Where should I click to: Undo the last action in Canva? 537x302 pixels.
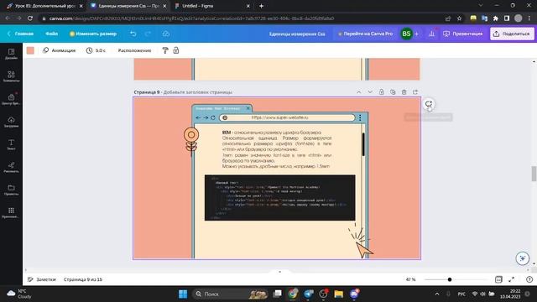coord(133,34)
